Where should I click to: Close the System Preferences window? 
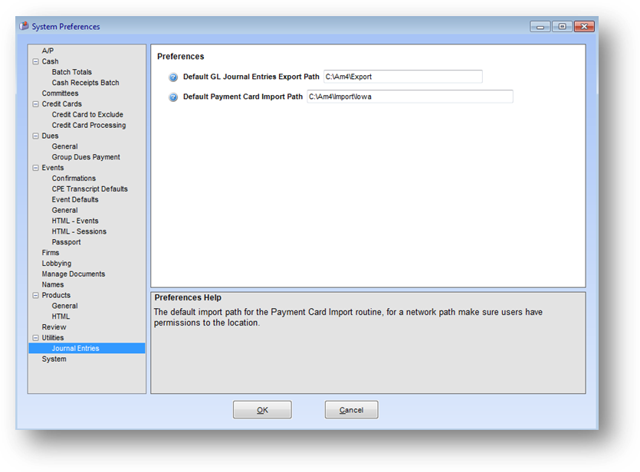point(584,27)
